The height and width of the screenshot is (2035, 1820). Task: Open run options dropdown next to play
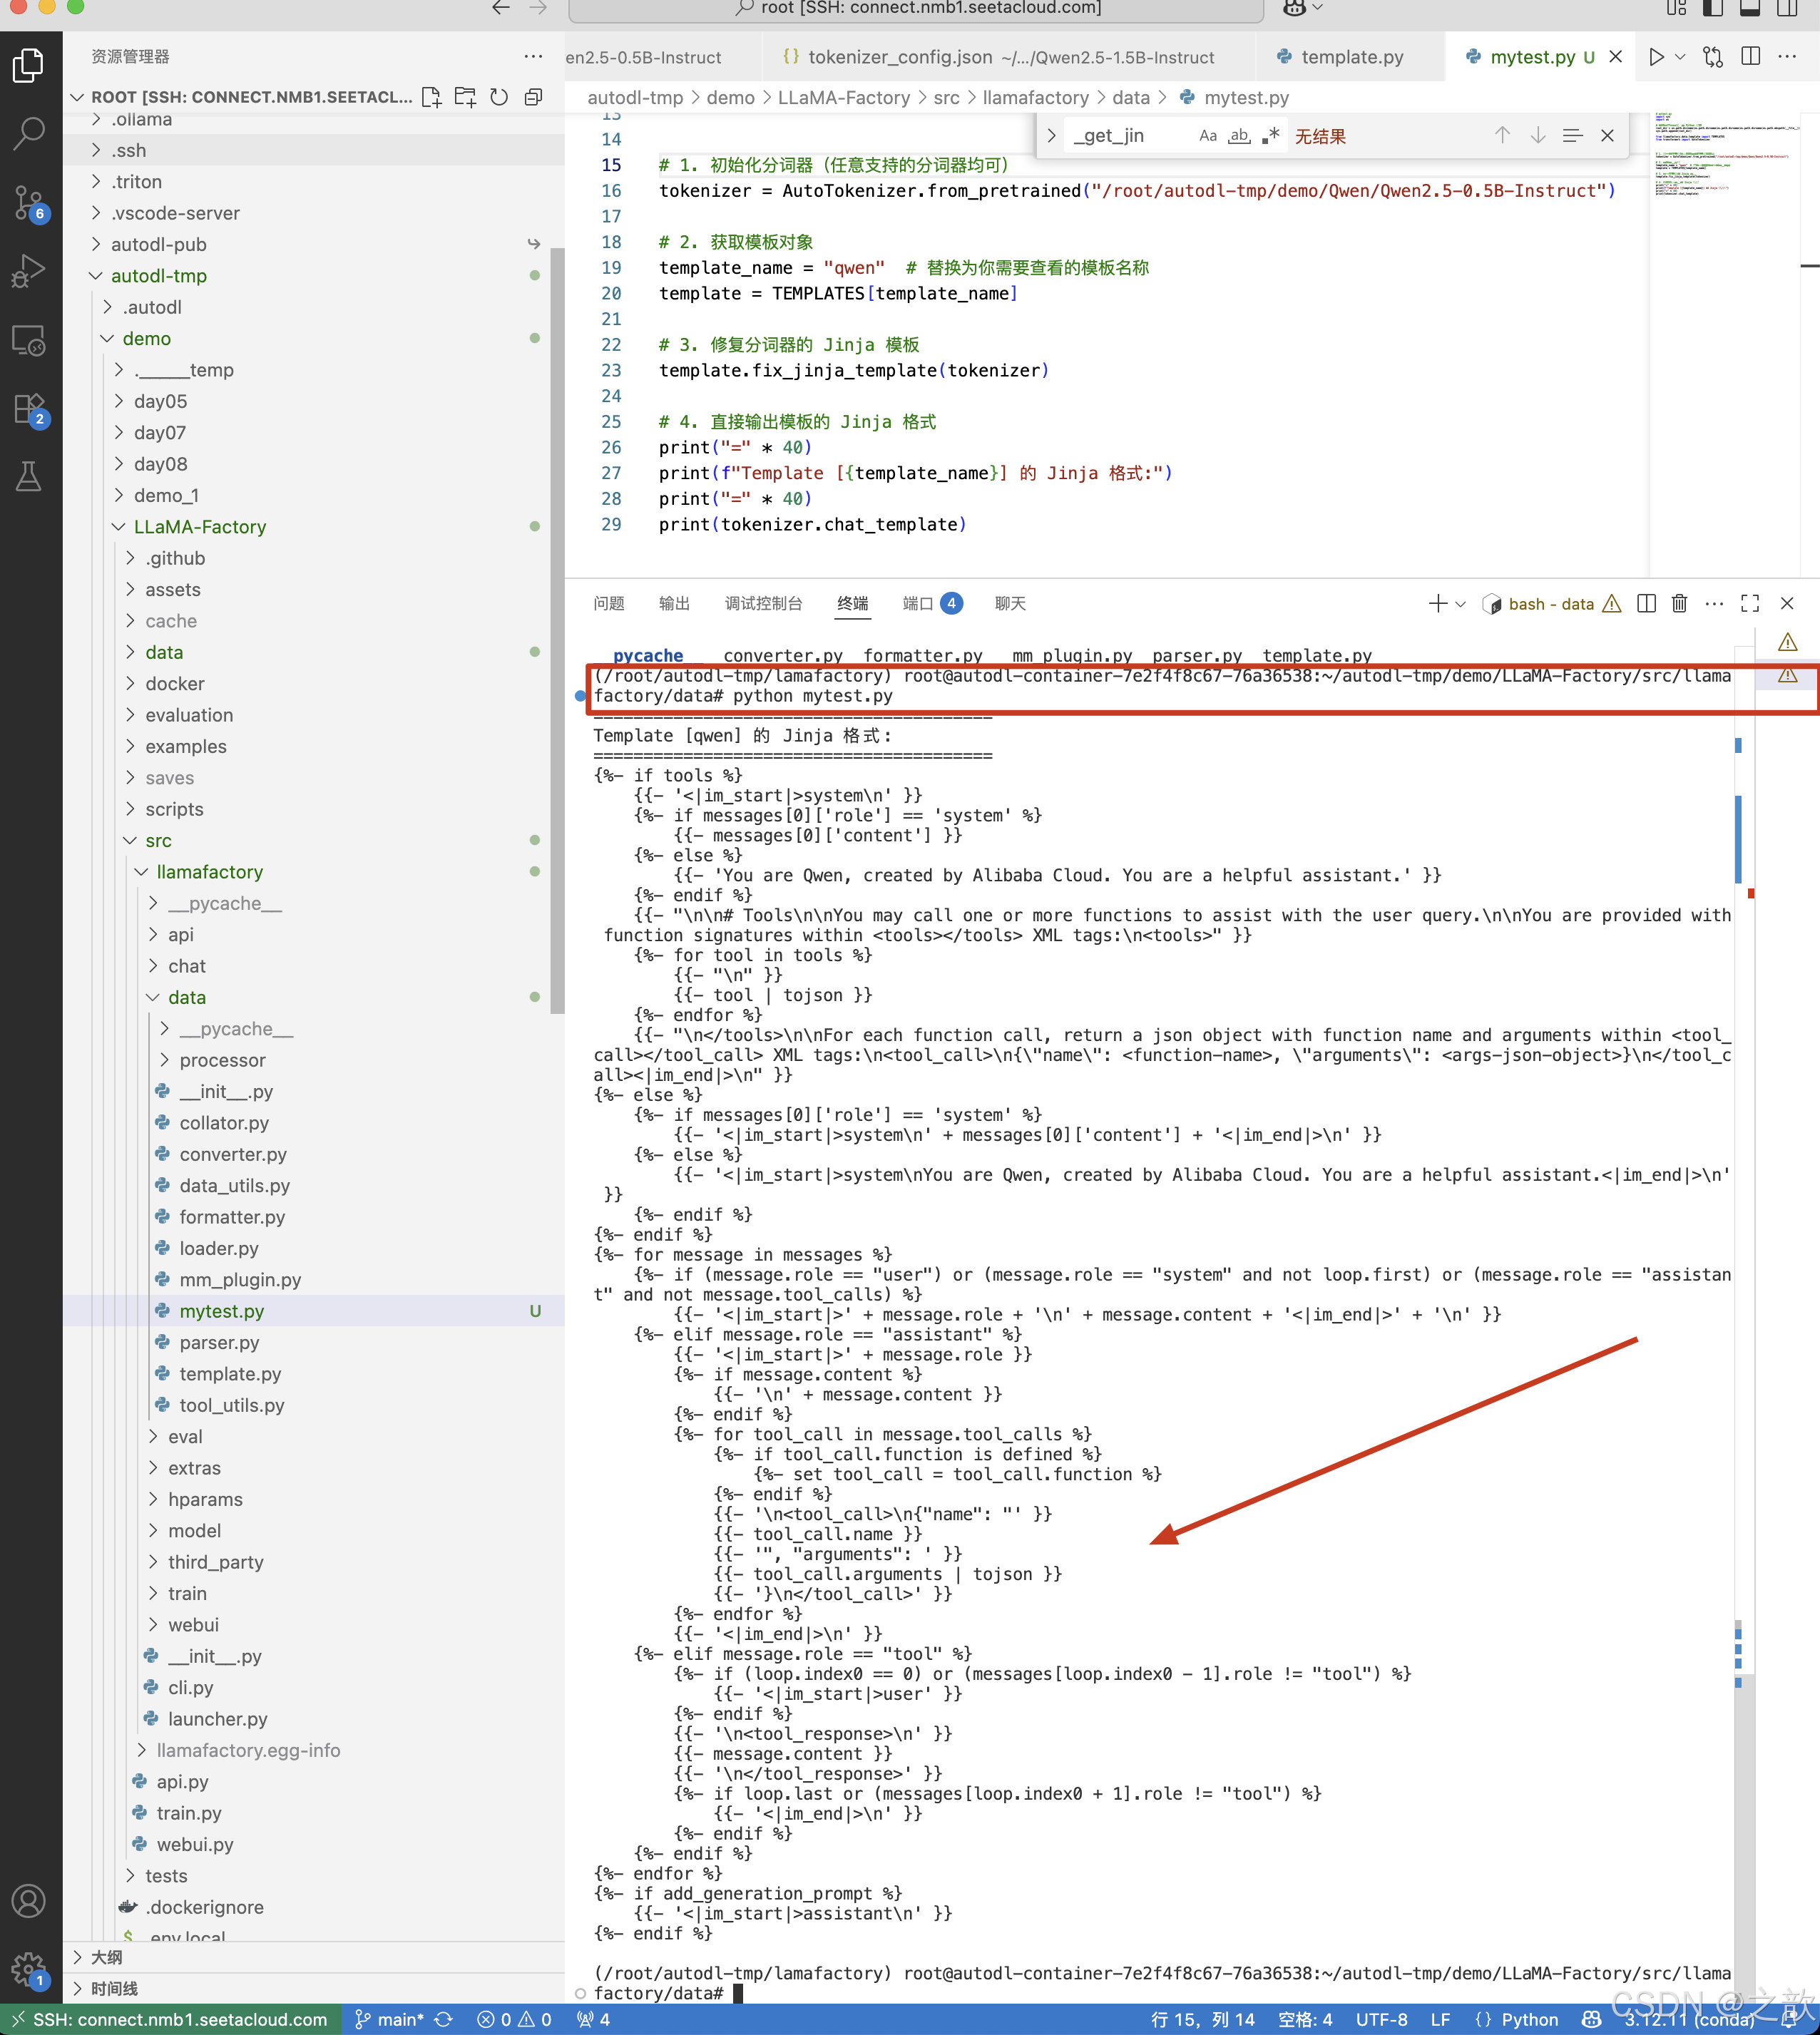tap(1680, 57)
